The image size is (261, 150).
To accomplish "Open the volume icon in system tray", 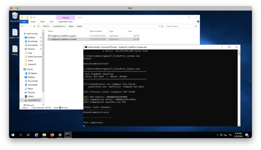I will [x=225, y=135].
